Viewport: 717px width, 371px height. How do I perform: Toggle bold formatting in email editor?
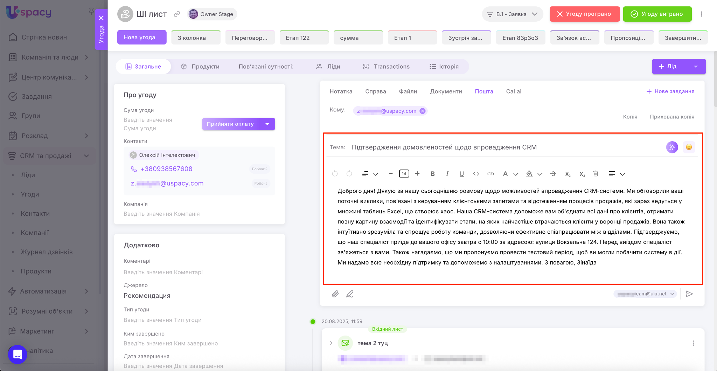(x=433, y=174)
